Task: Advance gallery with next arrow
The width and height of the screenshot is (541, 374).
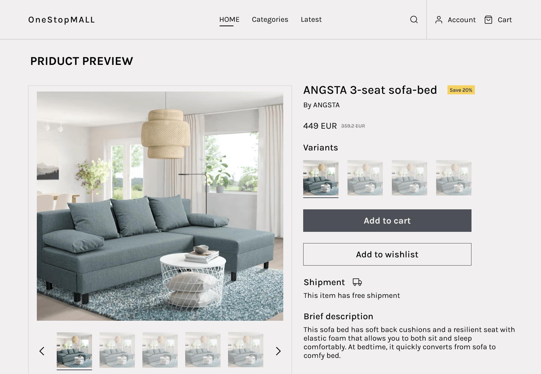Action: click(278, 351)
